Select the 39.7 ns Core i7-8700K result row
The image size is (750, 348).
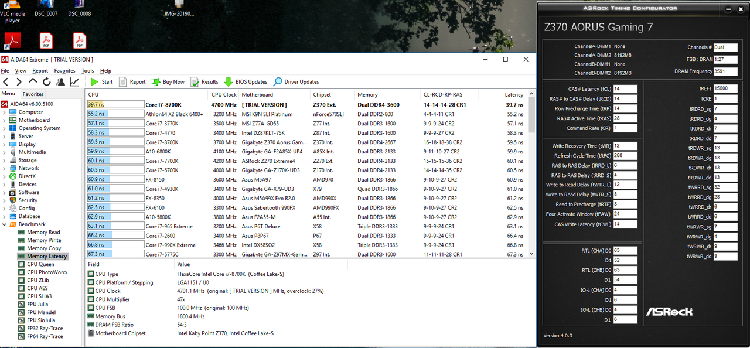pos(306,105)
